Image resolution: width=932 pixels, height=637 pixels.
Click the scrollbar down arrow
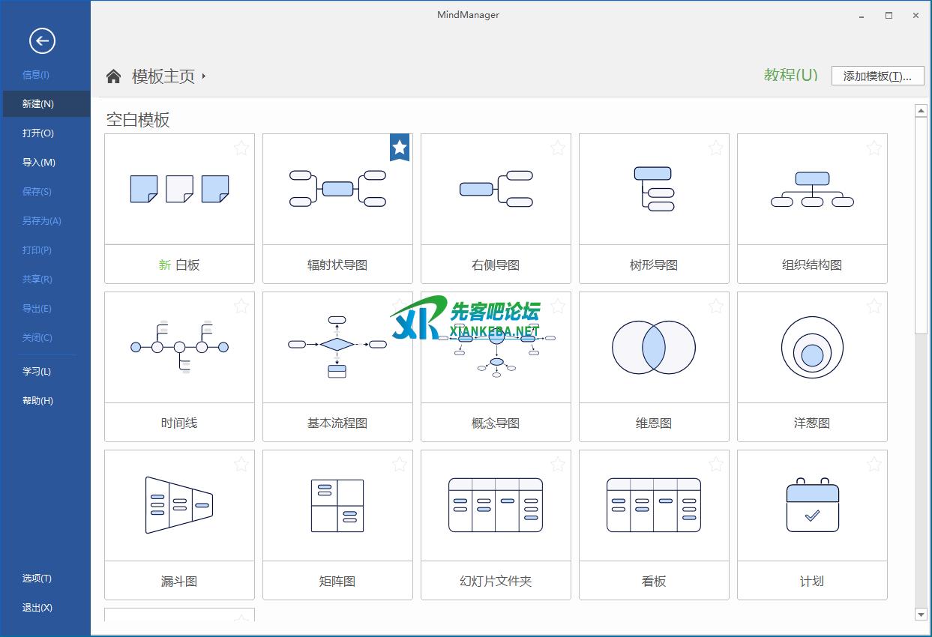(922, 615)
